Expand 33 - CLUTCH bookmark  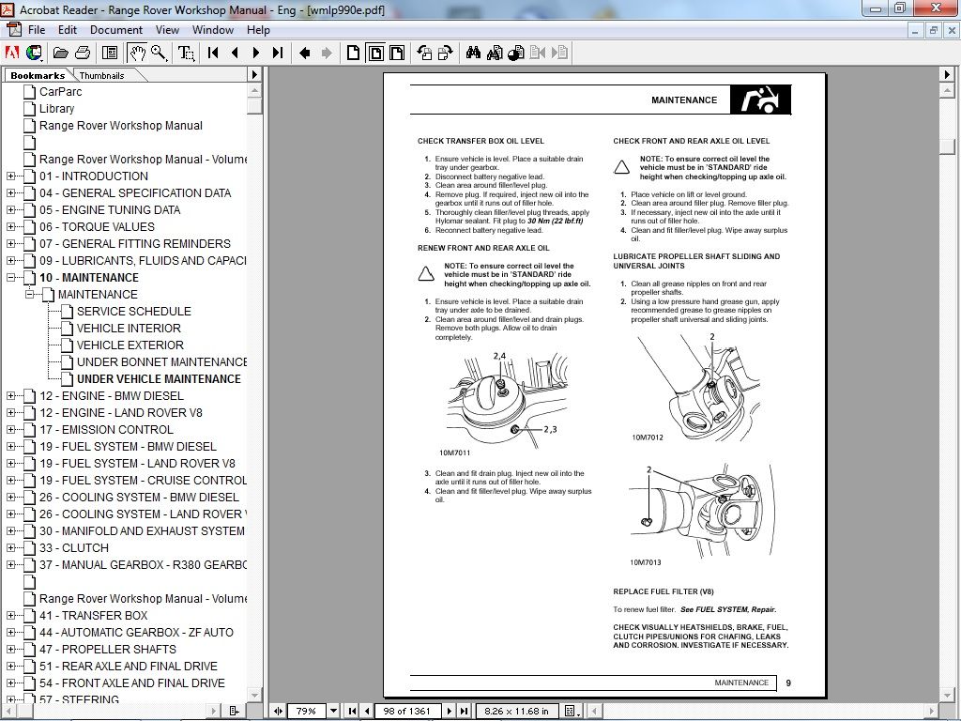[x=10, y=548]
